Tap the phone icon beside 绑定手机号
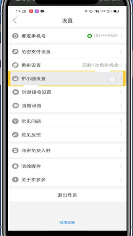 coord(15,36)
